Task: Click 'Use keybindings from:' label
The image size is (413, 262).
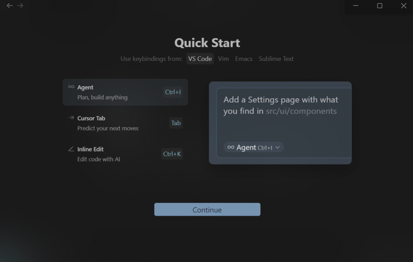Action: click(152, 59)
